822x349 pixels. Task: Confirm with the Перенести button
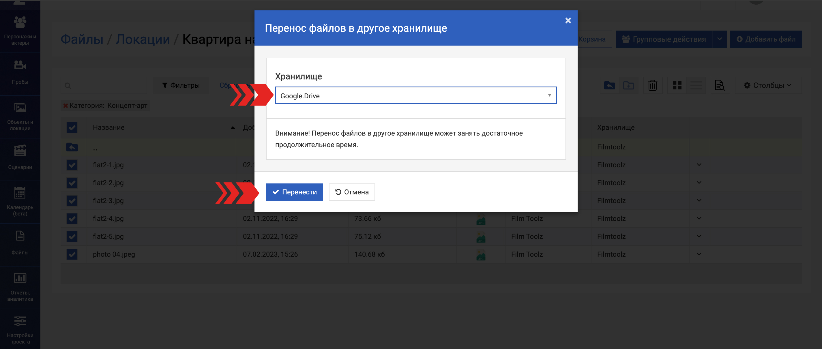pyautogui.click(x=294, y=192)
